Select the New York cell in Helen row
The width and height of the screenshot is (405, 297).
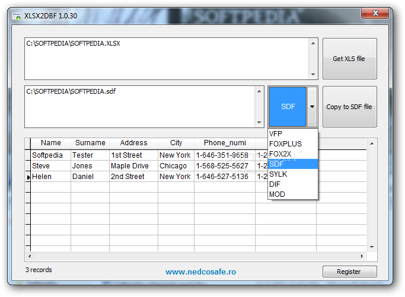pos(176,177)
